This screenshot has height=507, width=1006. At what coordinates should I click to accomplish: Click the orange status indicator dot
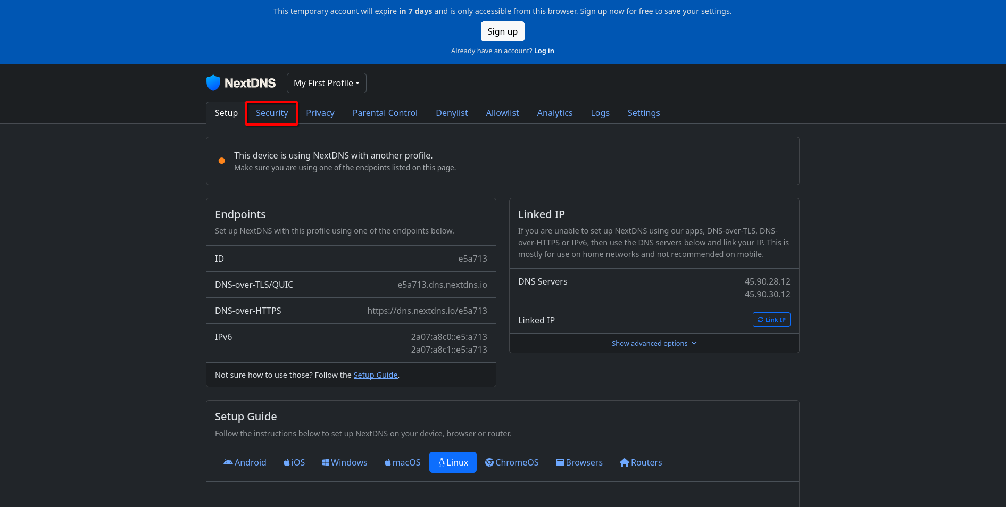pyautogui.click(x=222, y=161)
